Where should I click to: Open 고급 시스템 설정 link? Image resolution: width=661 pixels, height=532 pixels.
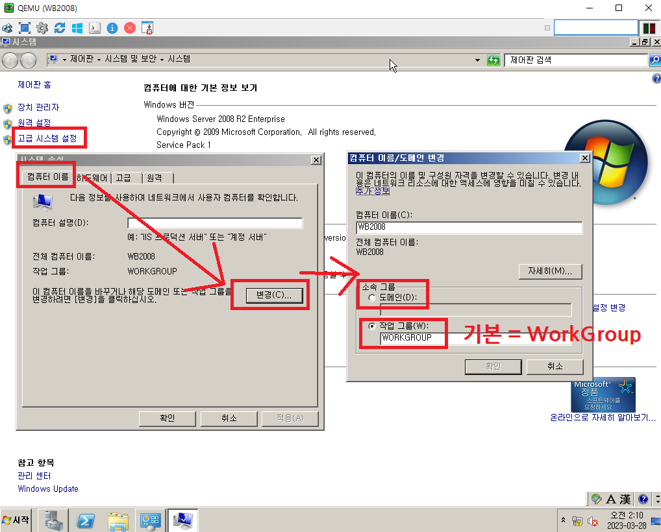point(47,138)
